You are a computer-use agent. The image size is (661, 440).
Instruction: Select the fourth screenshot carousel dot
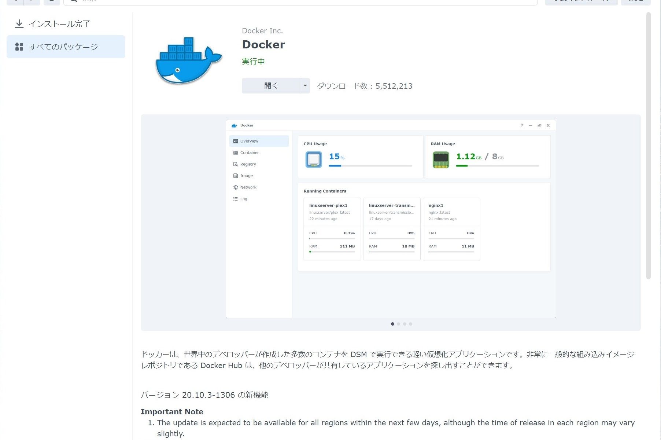tap(410, 324)
